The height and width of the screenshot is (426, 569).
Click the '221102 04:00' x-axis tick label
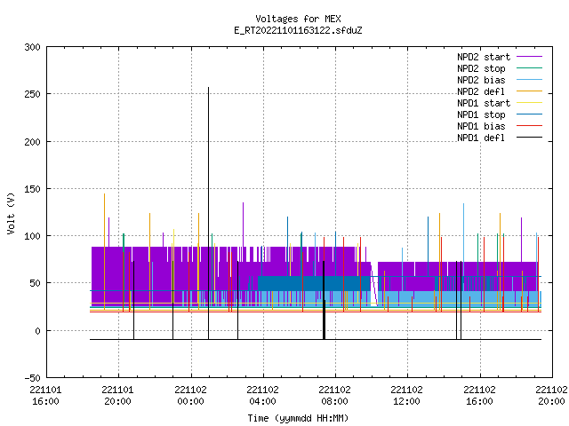pos(262,396)
